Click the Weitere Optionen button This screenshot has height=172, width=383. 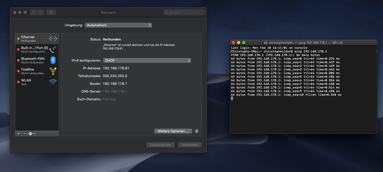173,131
